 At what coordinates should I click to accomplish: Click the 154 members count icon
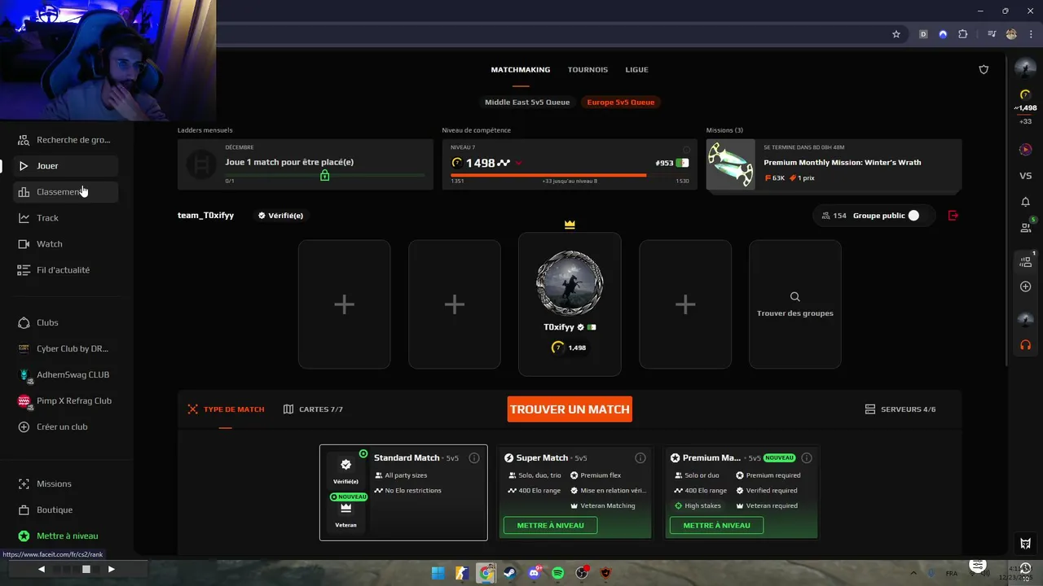point(826,216)
